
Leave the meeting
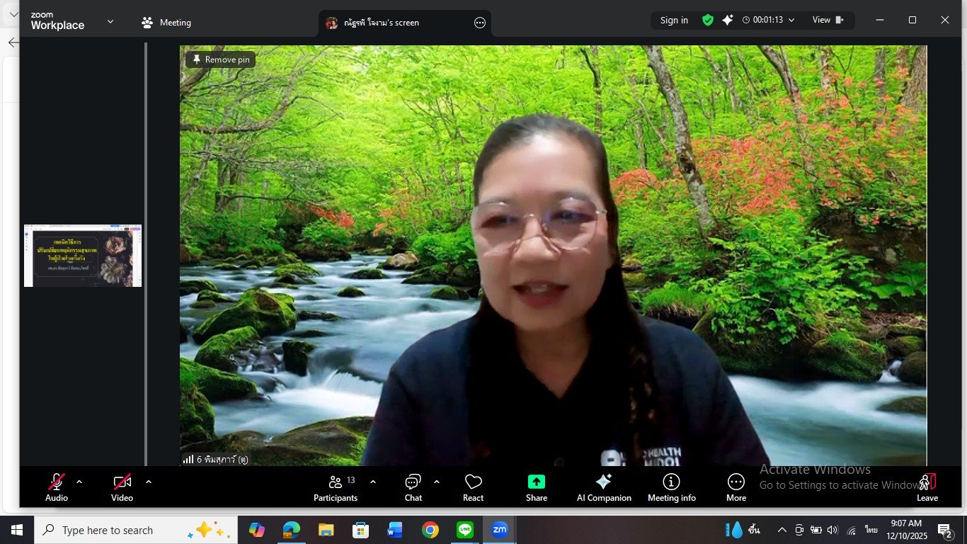pyautogui.click(x=927, y=487)
